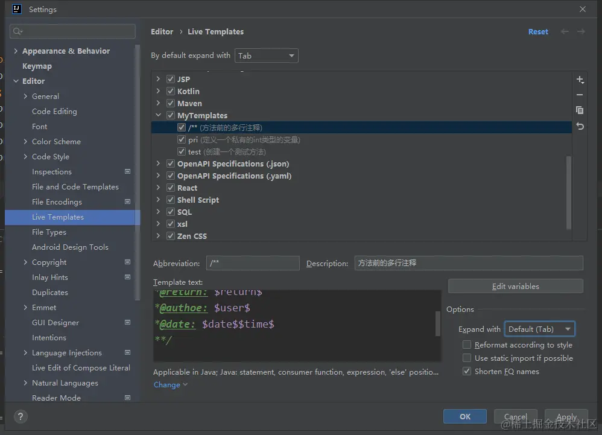Click the project-level icon beside Inspections
The image size is (602, 435).
pos(127,171)
